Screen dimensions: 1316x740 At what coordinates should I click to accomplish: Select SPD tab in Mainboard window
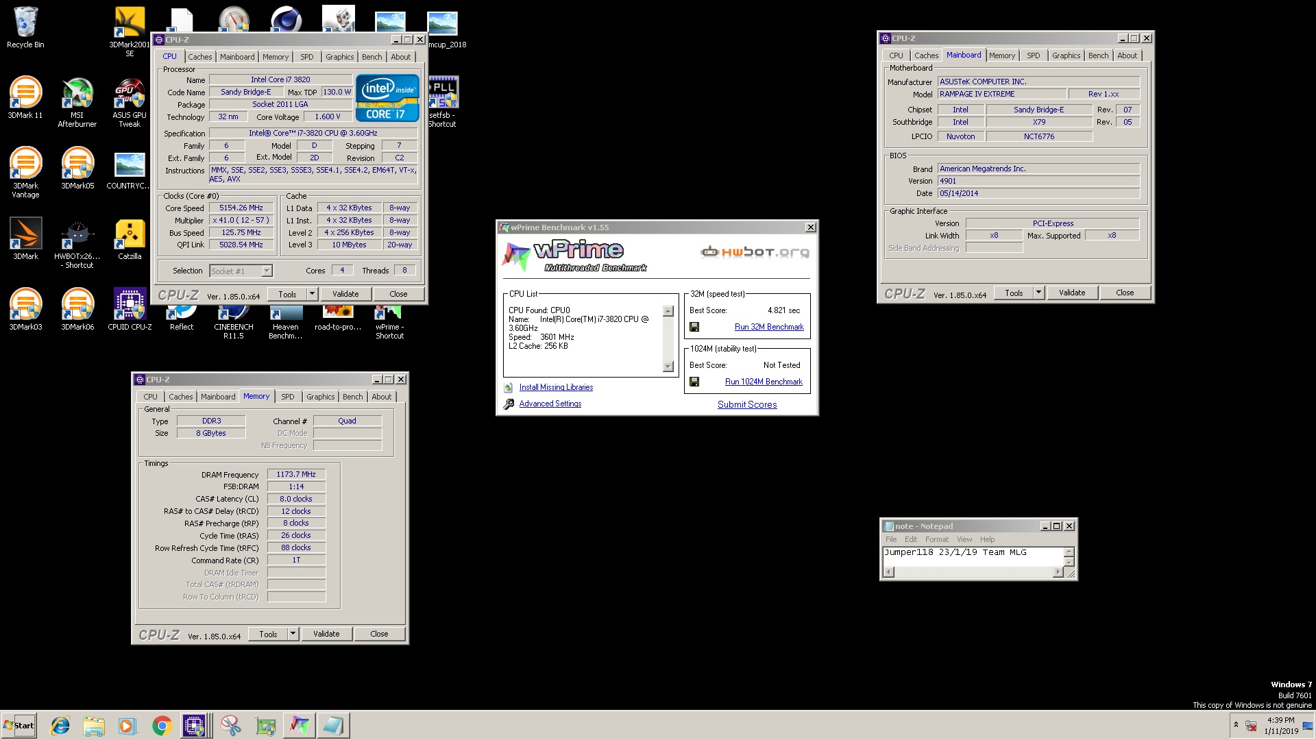(1034, 56)
